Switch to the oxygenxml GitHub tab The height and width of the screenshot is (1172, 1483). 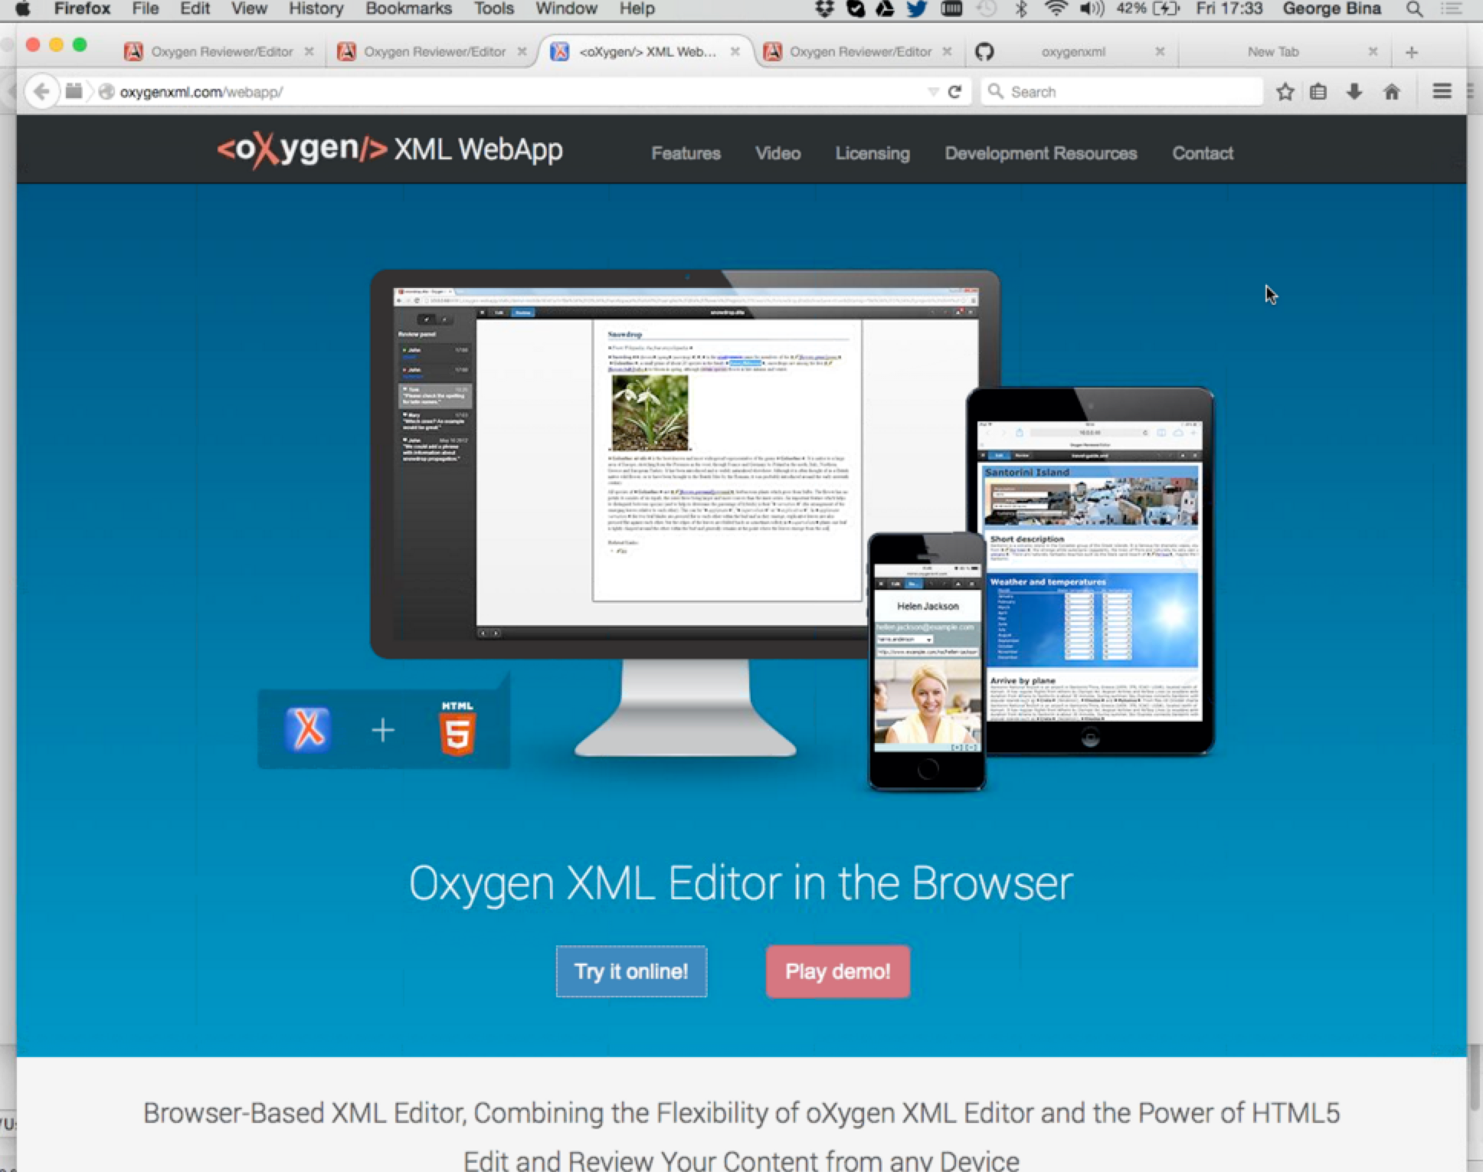pos(1072,52)
